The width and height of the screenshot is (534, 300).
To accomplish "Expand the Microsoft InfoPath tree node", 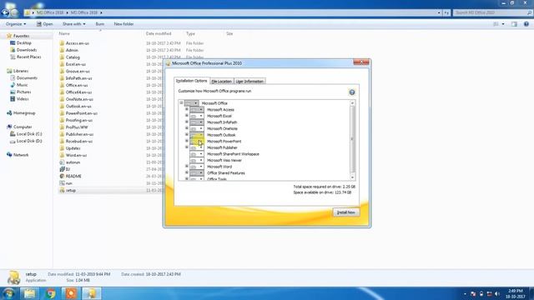I will pos(187,122).
